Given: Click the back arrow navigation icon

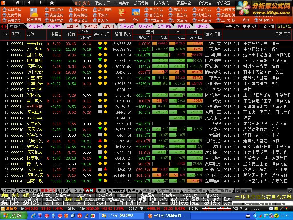Looking at the screenshot, I should (x=29, y=3).
